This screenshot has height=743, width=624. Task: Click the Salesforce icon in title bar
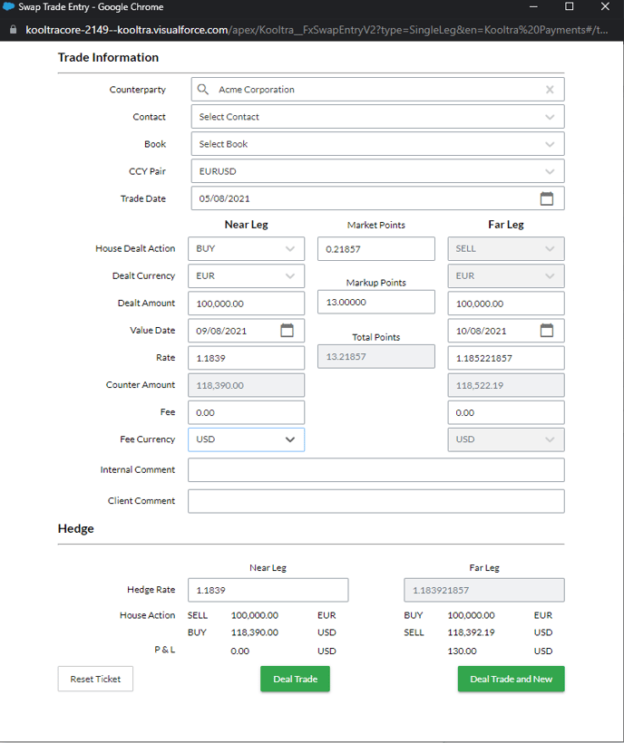9,6
